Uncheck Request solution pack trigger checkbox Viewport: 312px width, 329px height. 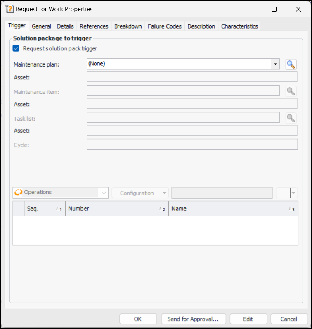click(17, 48)
